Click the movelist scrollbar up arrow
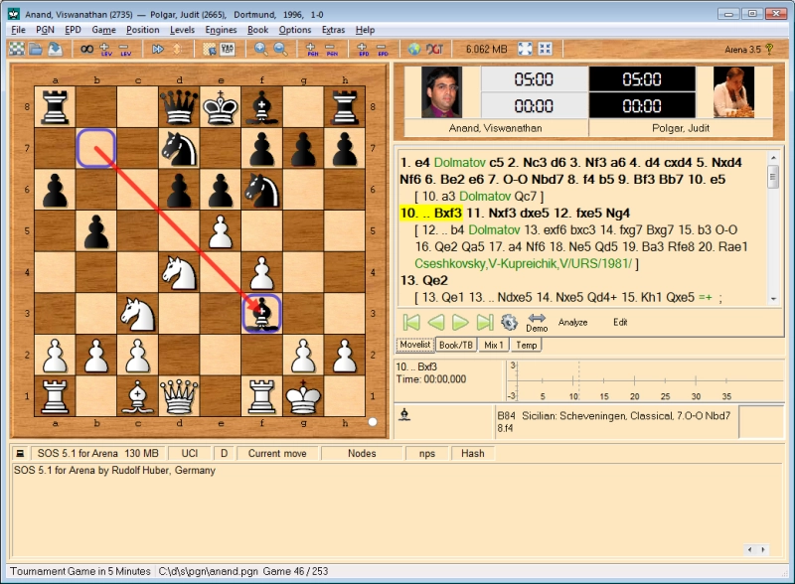The image size is (795, 584). [x=774, y=158]
